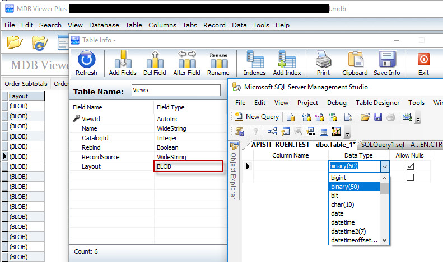Select bigint from data type list
Image resolution: width=443 pixels, height=262 pixels.
355,178
